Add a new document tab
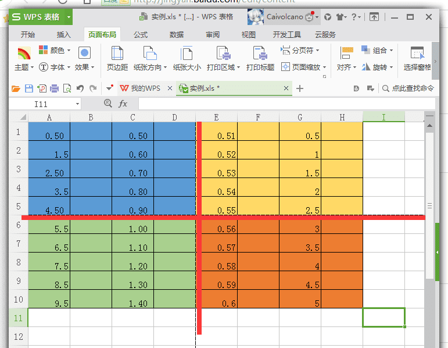448x348 pixels. [300, 88]
